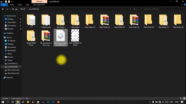
Task: Select New folder (7)
Action: click(163, 21)
